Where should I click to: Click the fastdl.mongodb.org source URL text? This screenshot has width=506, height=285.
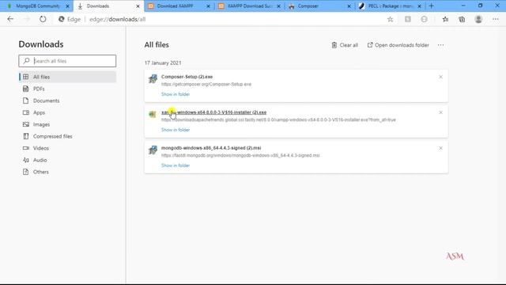tap(240, 155)
